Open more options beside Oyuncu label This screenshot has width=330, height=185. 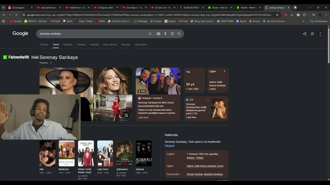51,63
